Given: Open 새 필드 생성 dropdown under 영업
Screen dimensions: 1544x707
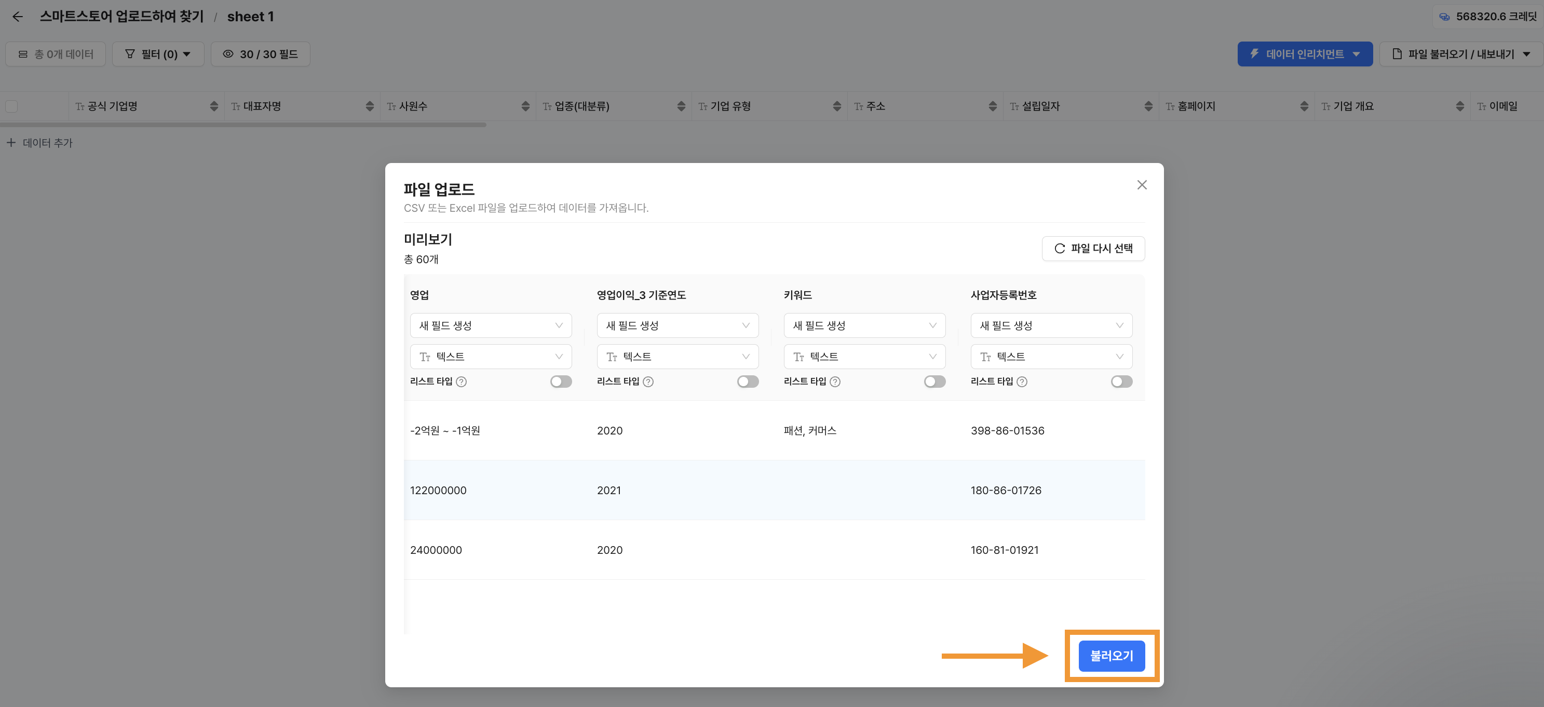Looking at the screenshot, I should [x=490, y=325].
